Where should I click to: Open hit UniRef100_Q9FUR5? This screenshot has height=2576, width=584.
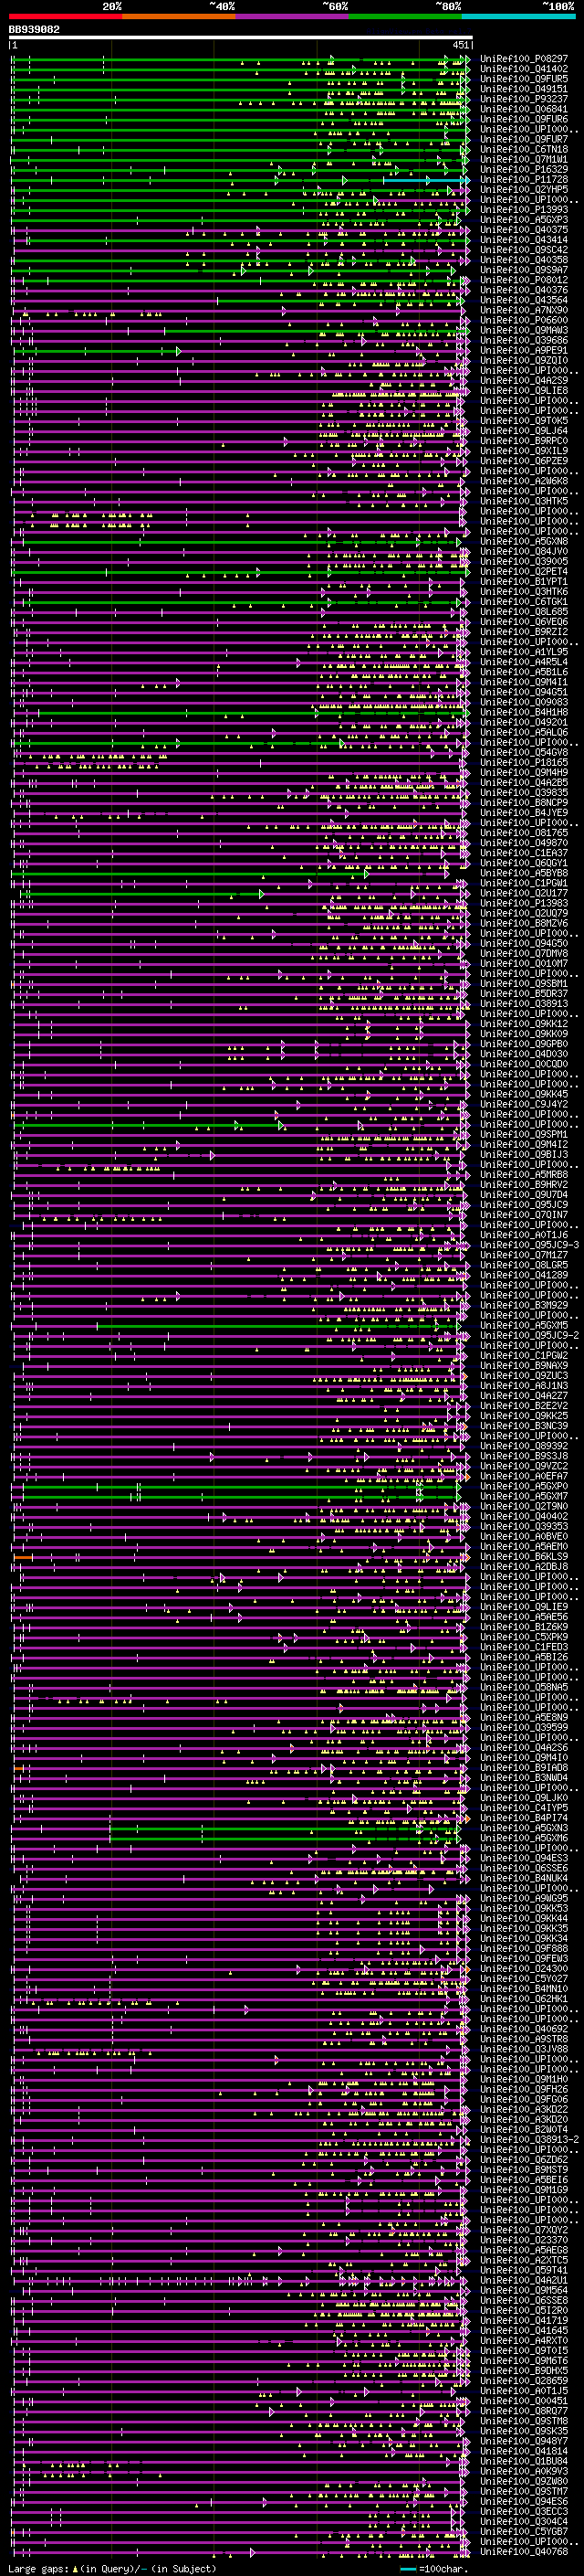point(524,79)
